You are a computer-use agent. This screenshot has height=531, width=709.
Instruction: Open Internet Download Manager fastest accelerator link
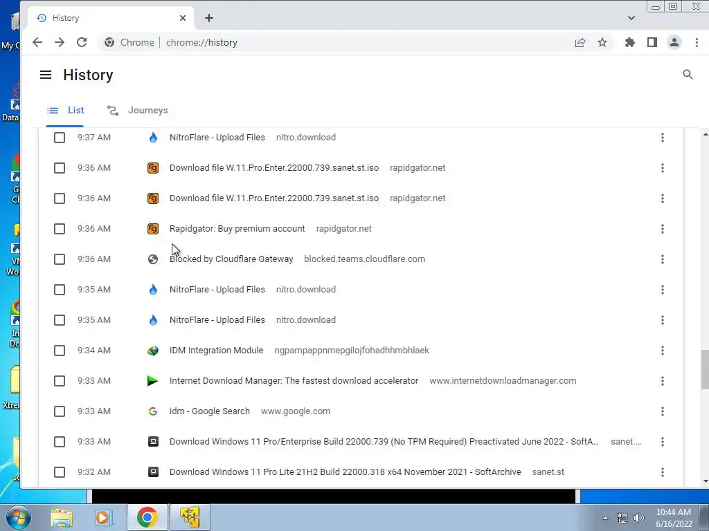(x=294, y=381)
